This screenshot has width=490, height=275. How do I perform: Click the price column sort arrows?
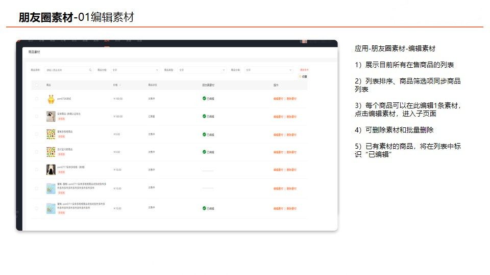[120, 85]
